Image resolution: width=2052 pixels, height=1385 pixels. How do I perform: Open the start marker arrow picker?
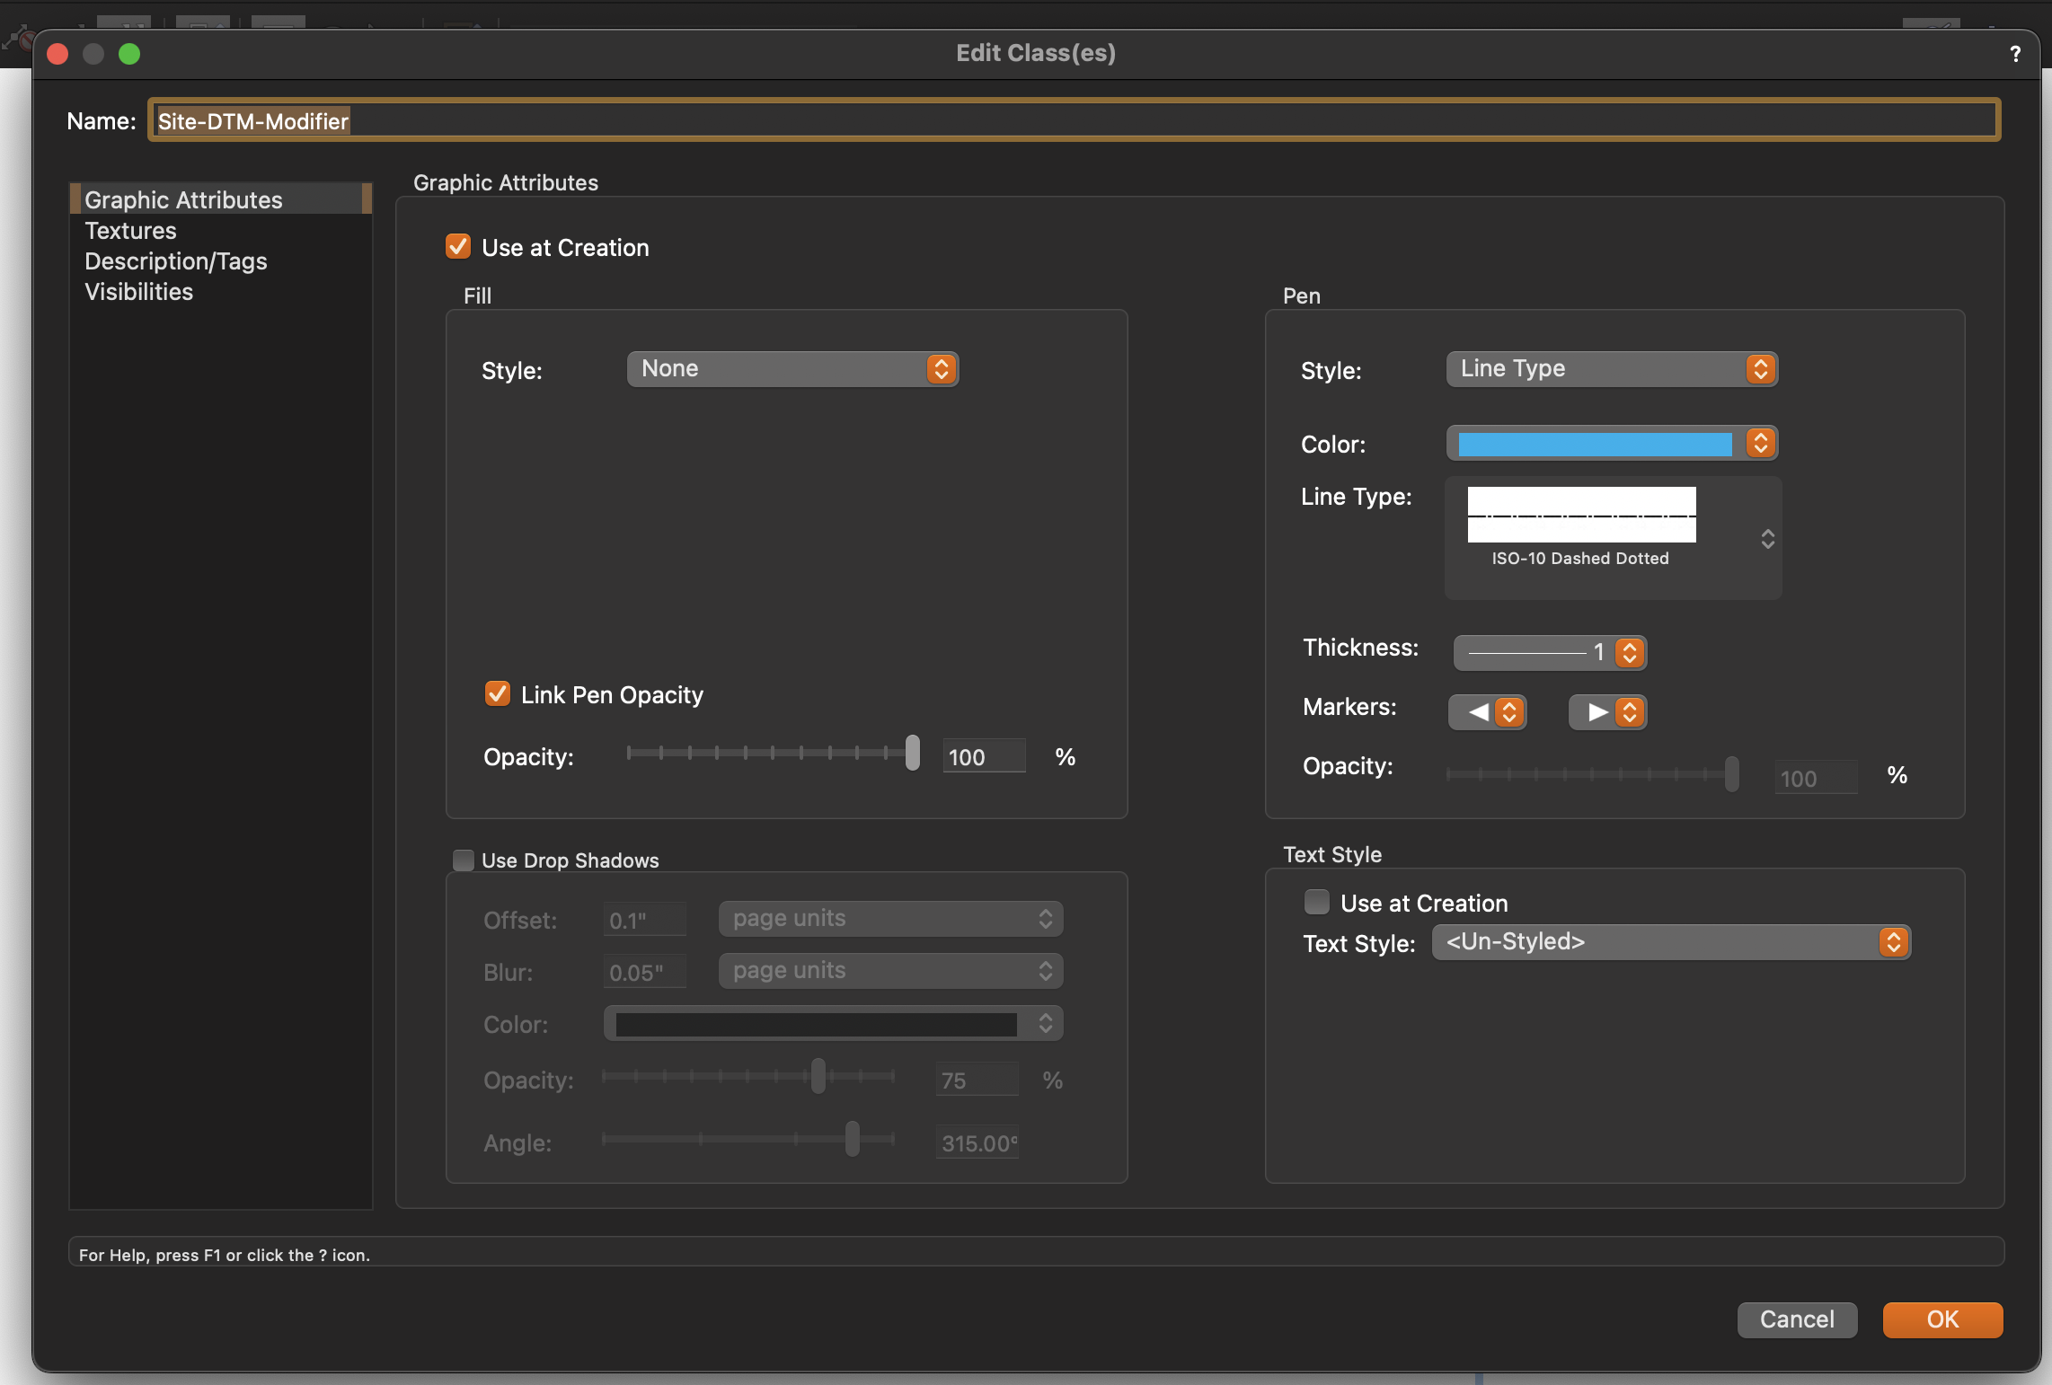pyautogui.click(x=1488, y=712)
